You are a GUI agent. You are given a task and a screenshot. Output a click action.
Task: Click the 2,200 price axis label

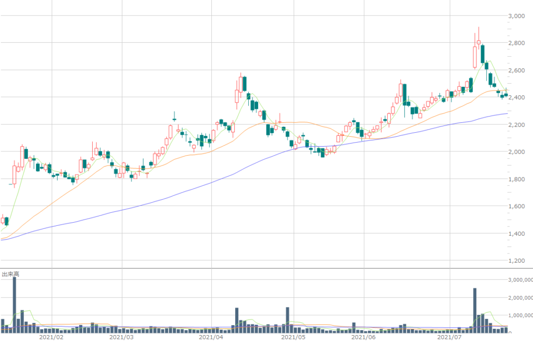point(517,125)
